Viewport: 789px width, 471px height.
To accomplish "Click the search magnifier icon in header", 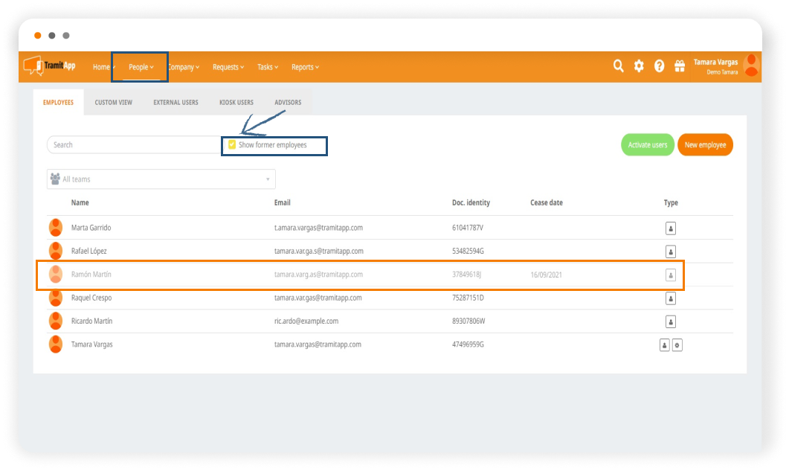I will [618, 66].
